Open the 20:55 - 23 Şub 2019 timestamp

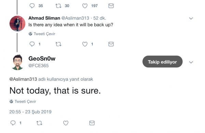pyautogui.click(x=30, y=112)
